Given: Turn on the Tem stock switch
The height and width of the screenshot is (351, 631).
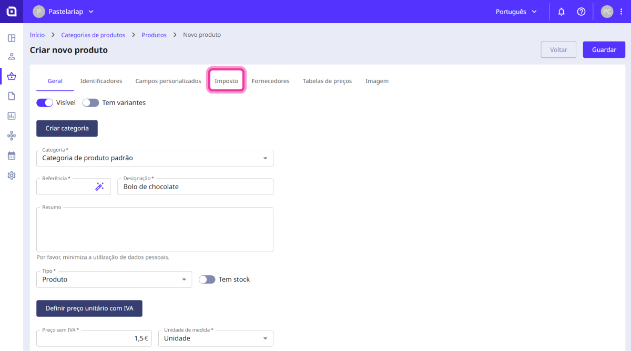Looking at the screenshot, I should 207,280.
